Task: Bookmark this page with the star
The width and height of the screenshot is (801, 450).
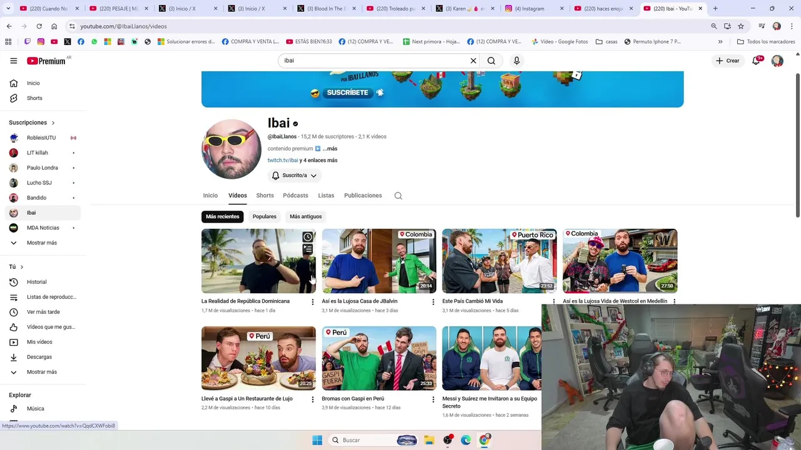Action: click(741, 26)
